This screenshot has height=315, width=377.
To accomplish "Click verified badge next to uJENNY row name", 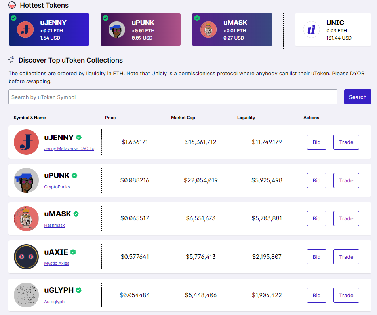I will tap(79, 137).
